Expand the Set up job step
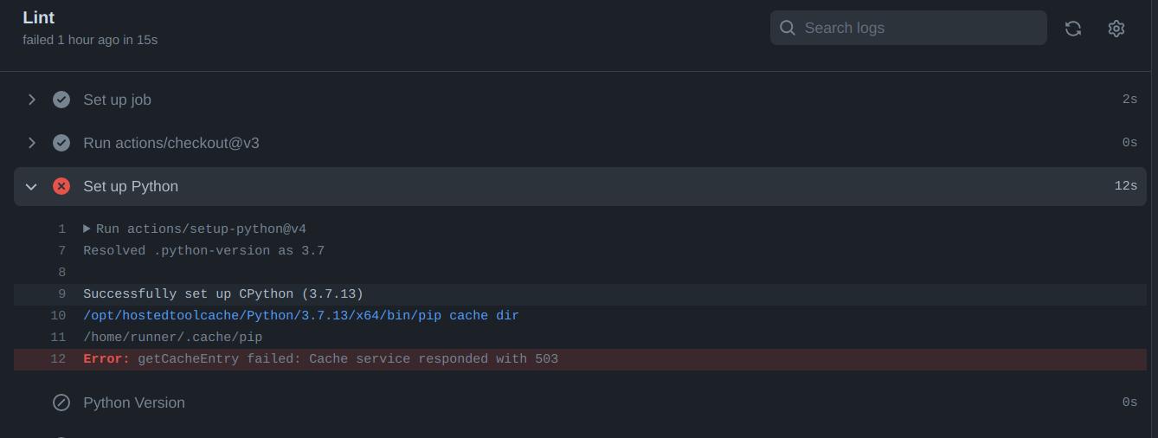Viewport: 1158px width, 438px height. tap(32, 100)
